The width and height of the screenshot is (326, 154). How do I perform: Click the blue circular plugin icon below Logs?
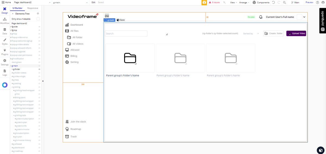pyautogui.click(x=5, y=85)
